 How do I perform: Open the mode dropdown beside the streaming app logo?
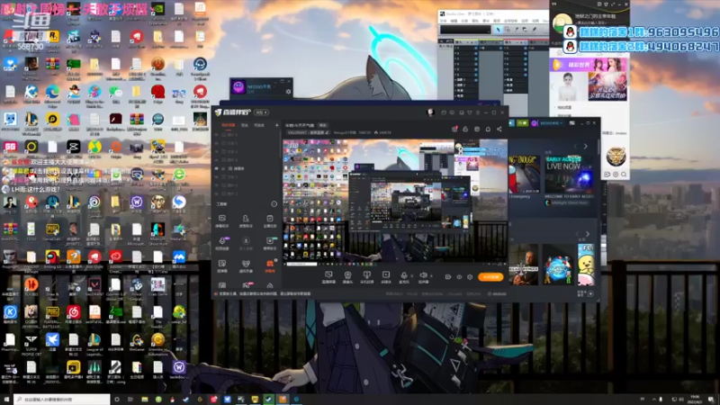pyautogui.click(x=261, y=112)
